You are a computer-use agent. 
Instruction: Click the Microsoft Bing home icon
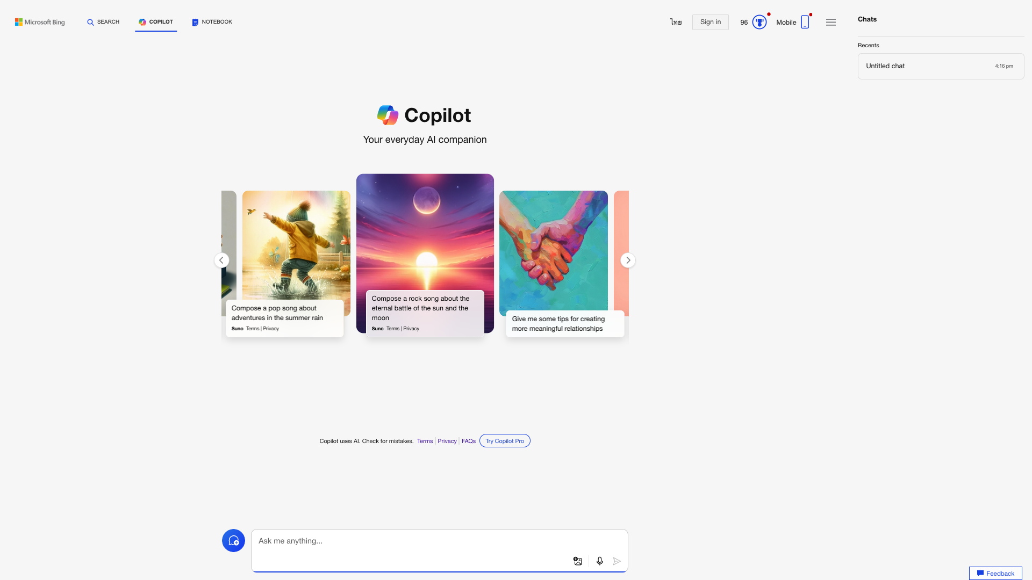pyautogui.click(x=40, y=22)
